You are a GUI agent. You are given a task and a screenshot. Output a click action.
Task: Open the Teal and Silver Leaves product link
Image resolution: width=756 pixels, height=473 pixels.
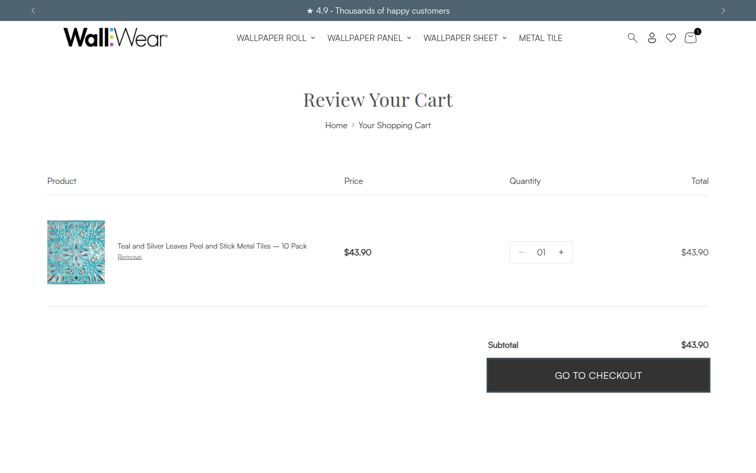point(212,246)
